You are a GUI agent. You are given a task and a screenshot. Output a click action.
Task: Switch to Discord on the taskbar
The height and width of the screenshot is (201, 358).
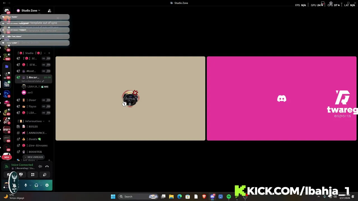(x=212, y=197)
